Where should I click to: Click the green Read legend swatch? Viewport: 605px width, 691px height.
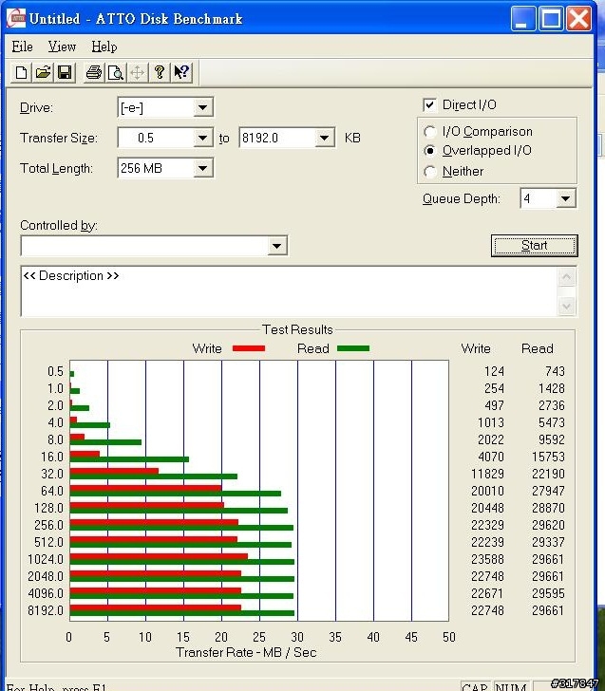click(352, 348)
